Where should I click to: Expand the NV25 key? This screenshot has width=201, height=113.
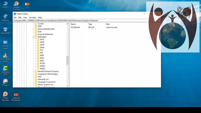coord(35,40)
